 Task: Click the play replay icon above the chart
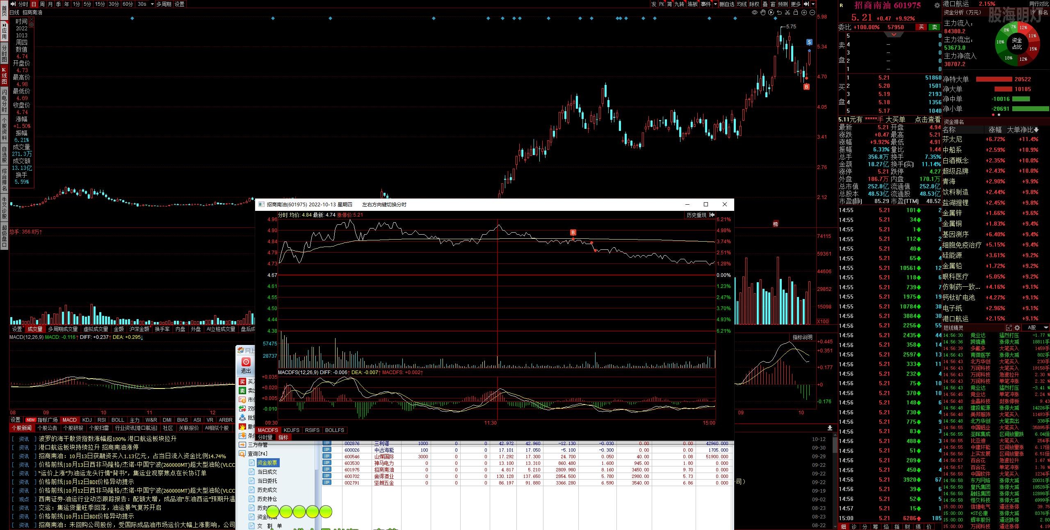[x=771, y=13]
